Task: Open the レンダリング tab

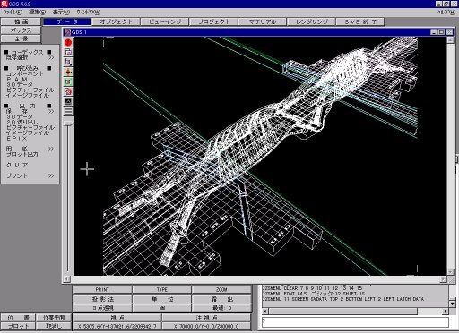Action: (311, 21)
